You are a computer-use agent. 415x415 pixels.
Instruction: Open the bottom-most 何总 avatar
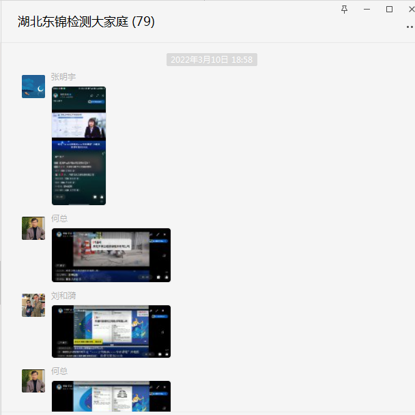pos(33,381)
